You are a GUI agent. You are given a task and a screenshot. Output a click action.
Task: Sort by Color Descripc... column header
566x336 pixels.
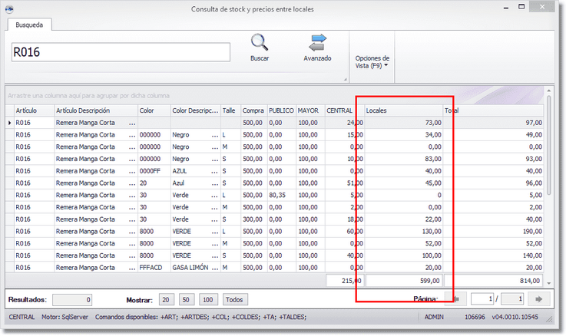(196, 110)
